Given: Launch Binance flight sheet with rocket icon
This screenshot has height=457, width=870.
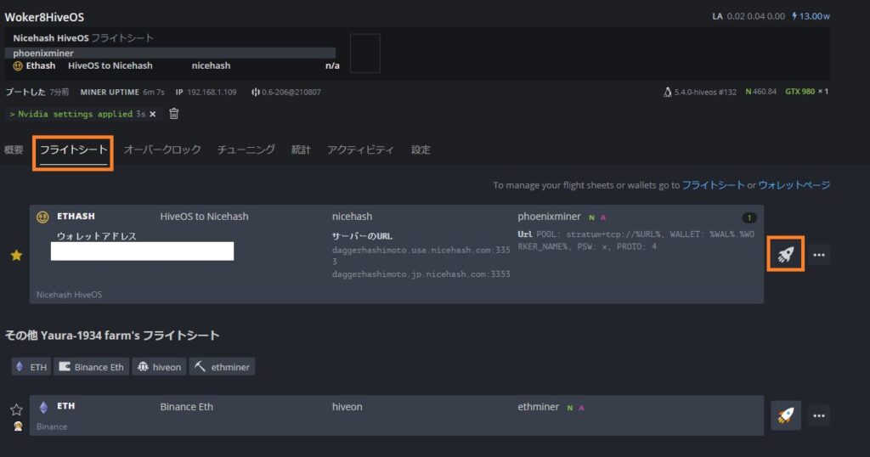Looking at the screenshot, I should 786,415.
